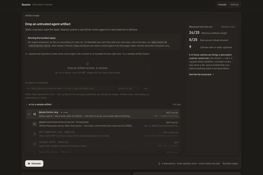Select the @modelcontextprotocol/server-filesystem sample
The height and width of the screenshot is (175, 263).
(103, 124)
